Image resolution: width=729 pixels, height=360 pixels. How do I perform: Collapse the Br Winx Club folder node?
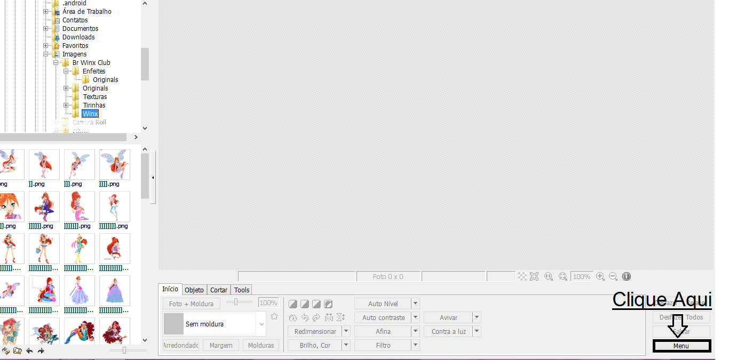(56, 62)
